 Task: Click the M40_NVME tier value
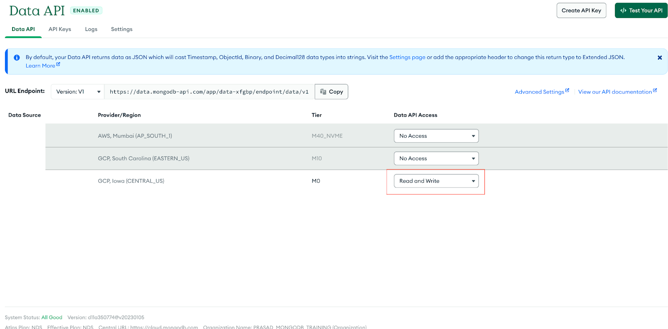(x=327, y=136)
